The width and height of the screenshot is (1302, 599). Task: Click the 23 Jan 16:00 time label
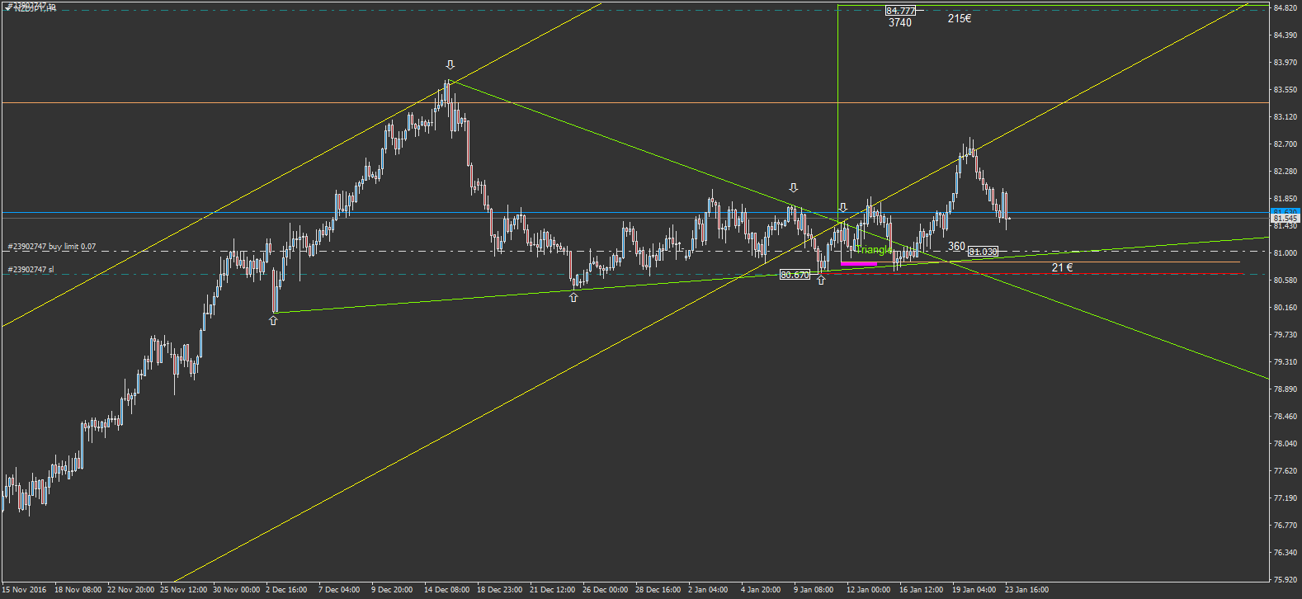coord(1026,590)
